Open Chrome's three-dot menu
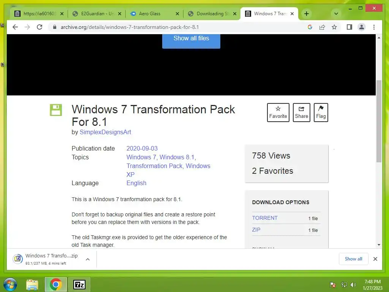The image size is (389, 292). click(374, 27)
